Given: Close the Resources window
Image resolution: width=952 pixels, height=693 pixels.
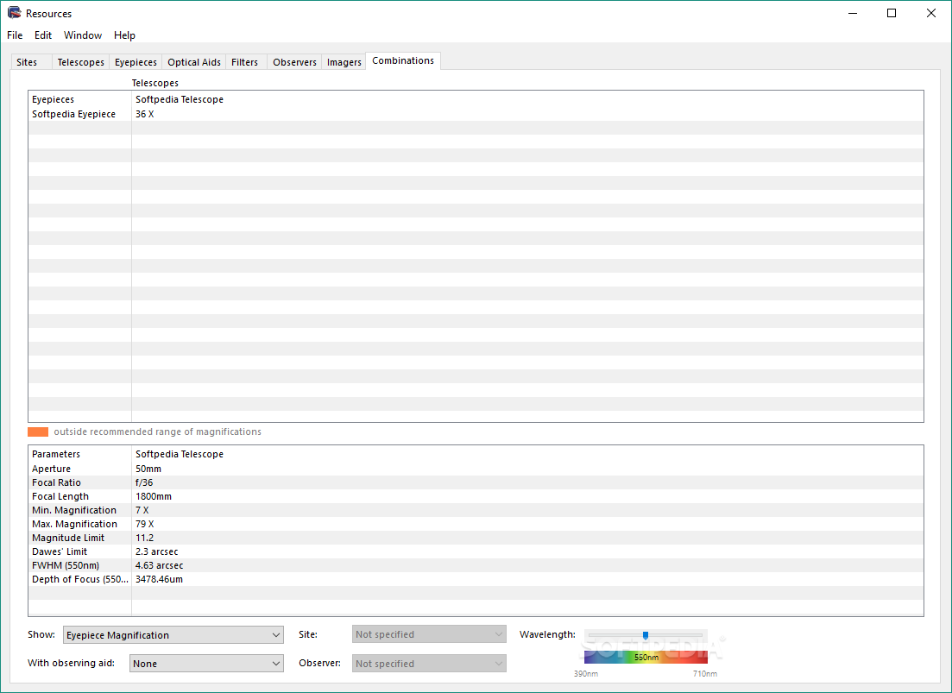Looking at the screenshot, I should click(930, 13).
